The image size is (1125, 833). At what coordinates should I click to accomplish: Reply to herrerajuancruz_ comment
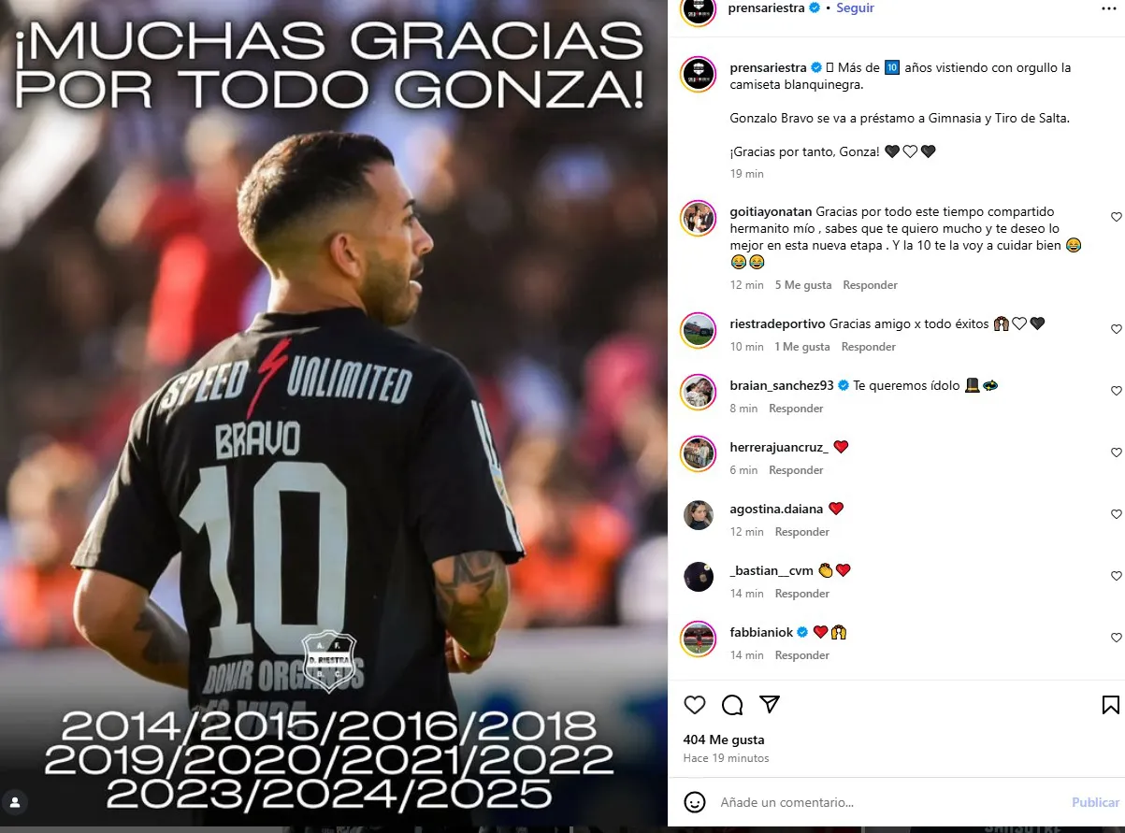click(796, 470)
